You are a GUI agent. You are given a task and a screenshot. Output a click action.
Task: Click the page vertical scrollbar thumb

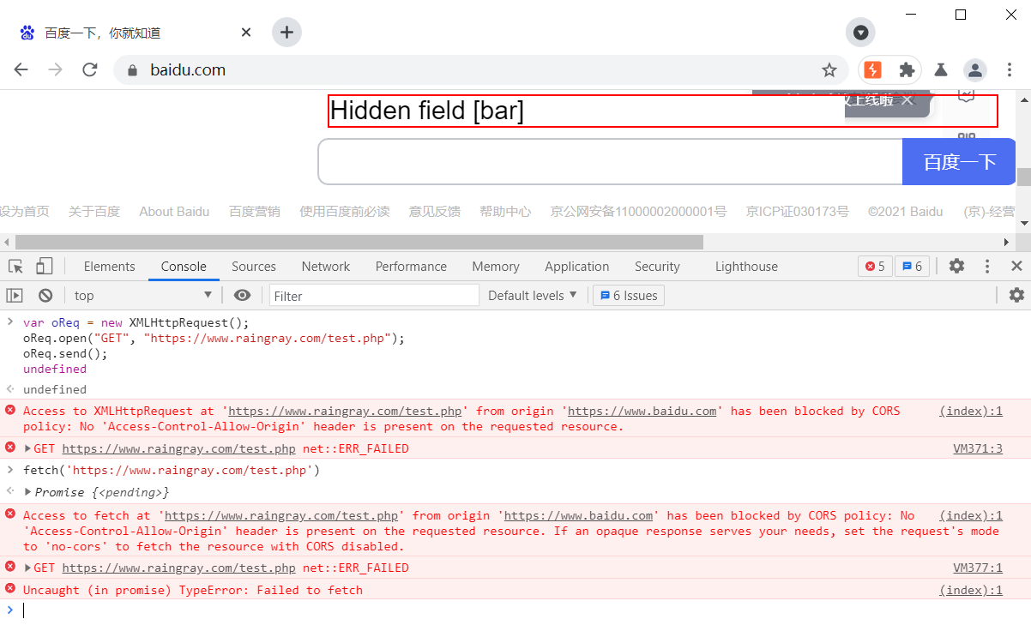1024,177
